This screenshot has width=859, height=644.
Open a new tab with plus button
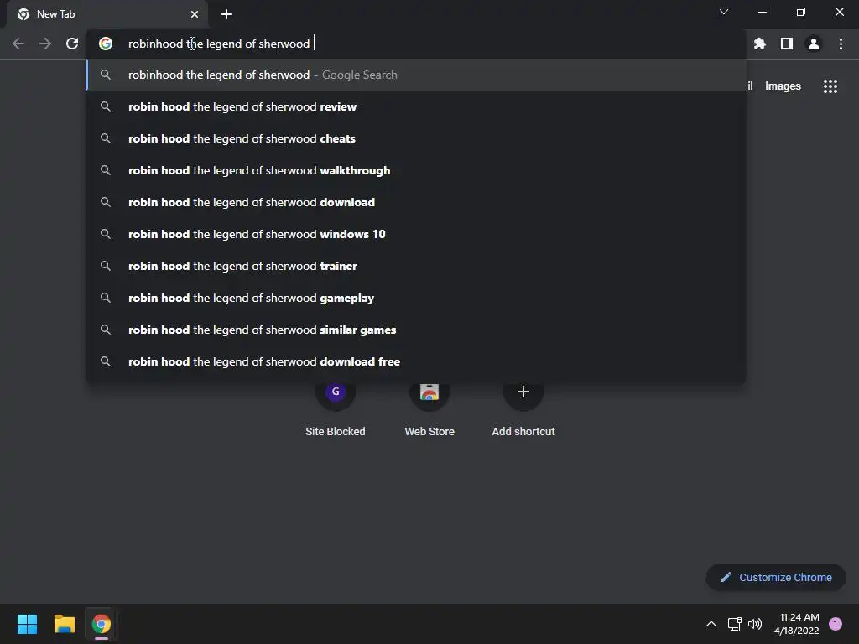coord(226,14)
